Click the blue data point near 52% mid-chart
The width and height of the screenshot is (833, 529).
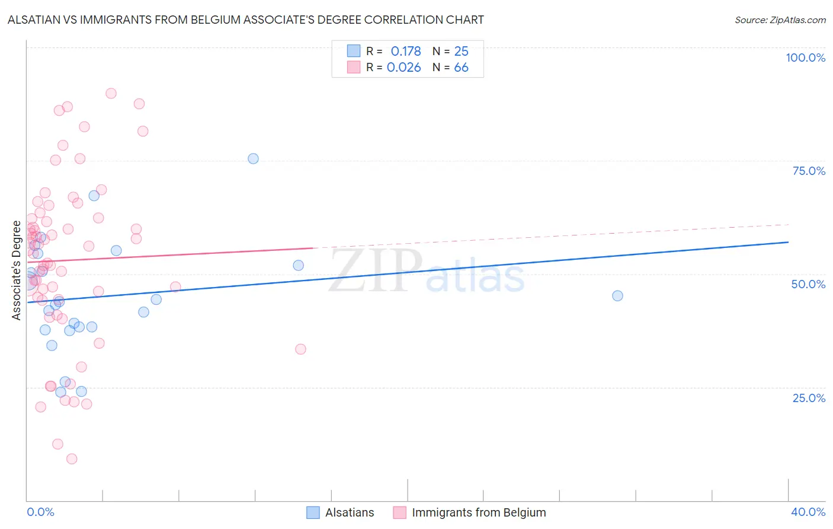tap(299, 265)
